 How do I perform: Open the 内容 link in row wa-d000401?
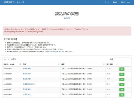click(27, 69)
